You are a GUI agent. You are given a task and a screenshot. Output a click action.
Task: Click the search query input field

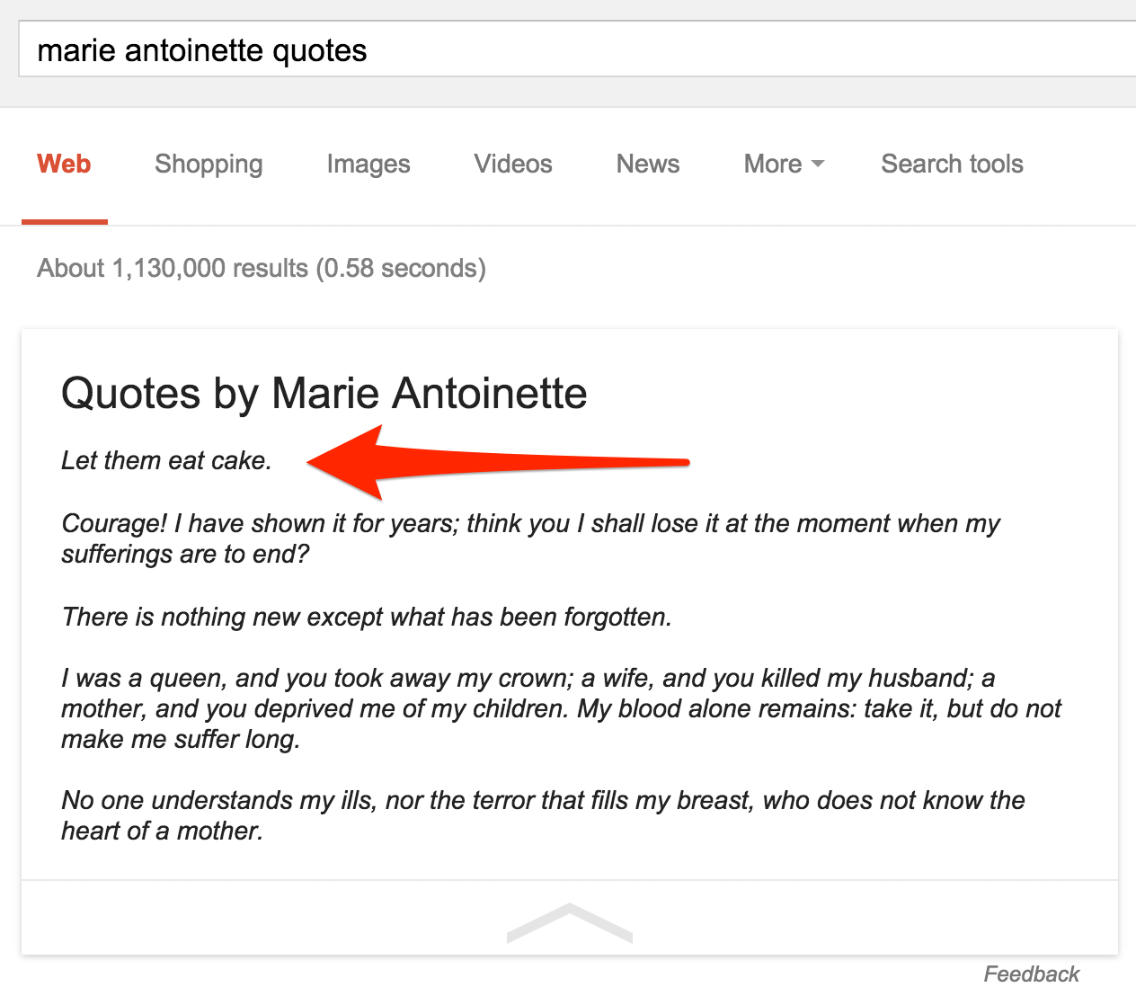pos(359,49)
